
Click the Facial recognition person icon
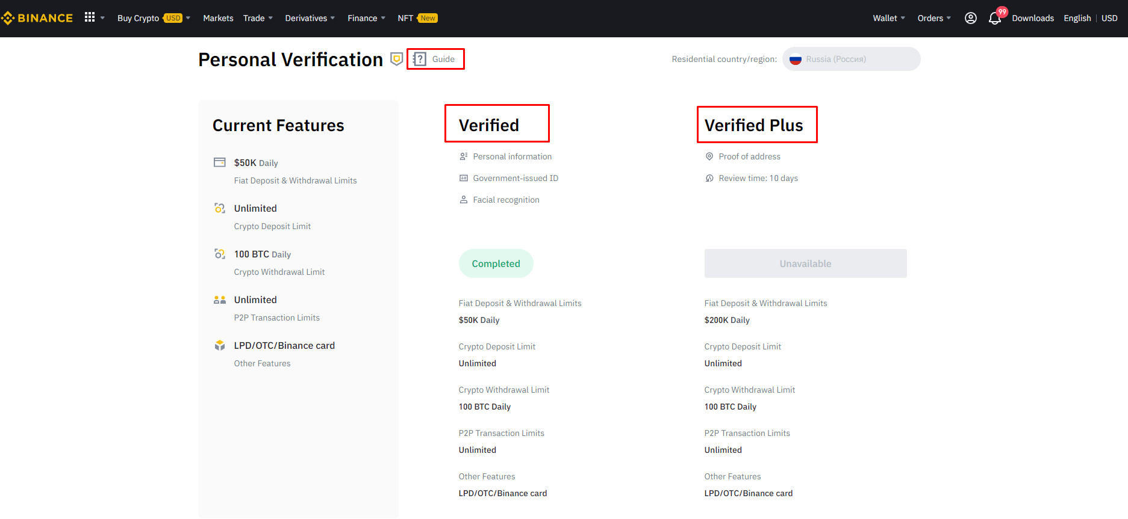pos(464,200)
